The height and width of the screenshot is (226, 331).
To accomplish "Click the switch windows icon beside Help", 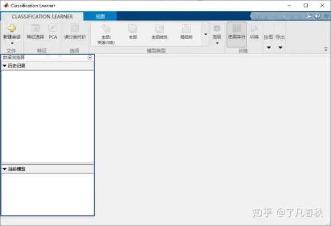I will coord(309,16).
